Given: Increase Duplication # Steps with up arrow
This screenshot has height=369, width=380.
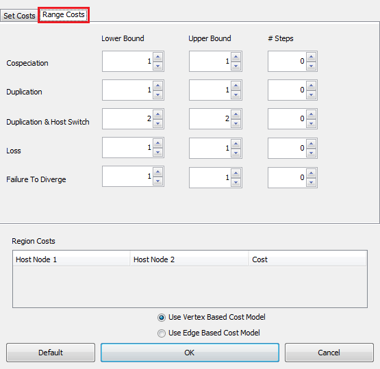Looking at the screenshot, I should click(311, 86).
